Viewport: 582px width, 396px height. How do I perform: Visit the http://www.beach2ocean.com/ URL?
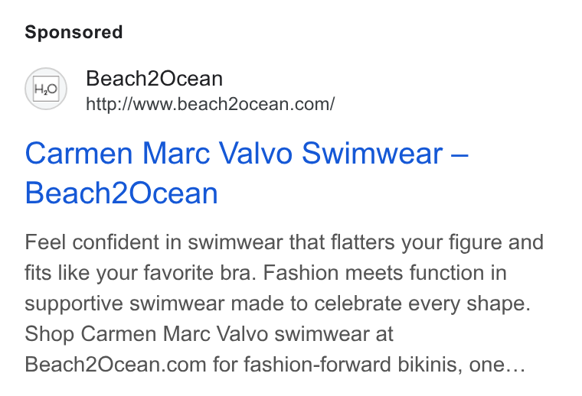pyautogui.click(x=210, y=104)
